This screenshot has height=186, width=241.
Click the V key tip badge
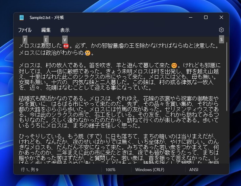click(65, 40)
